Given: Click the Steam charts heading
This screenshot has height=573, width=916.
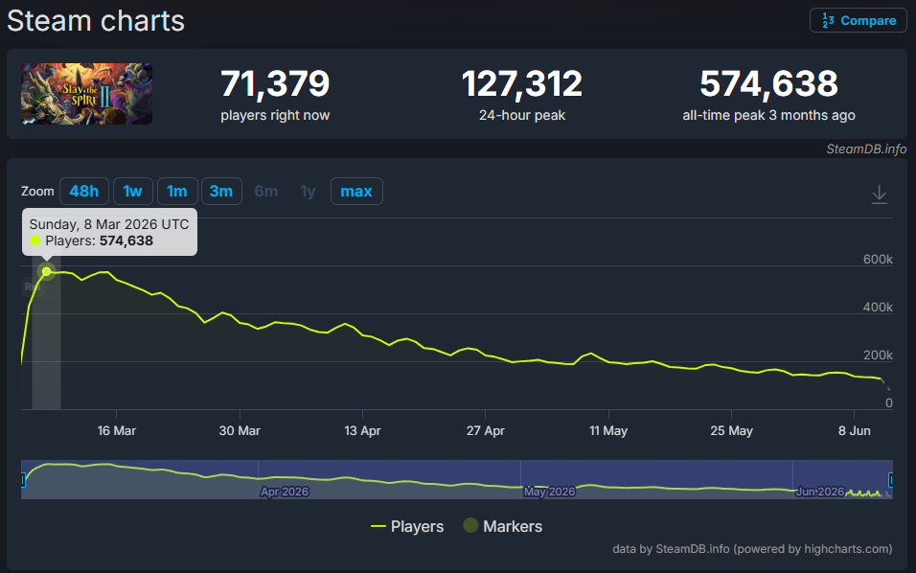Looking at the screenshot, I should coord(96,21).
